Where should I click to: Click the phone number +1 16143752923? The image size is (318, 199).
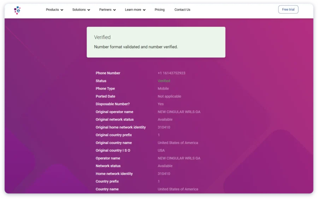click(171, 73)
